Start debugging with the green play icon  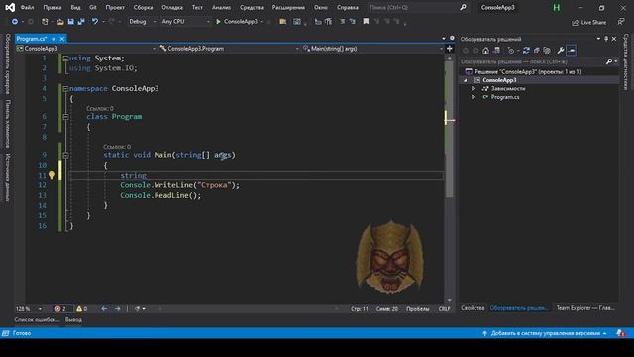click(218, 22)
